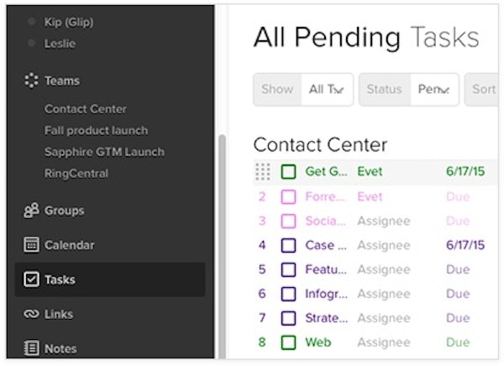This screenshot has height=366, width=504.
Task: Click the Calendar icon in sidebar
Action: 31,245
